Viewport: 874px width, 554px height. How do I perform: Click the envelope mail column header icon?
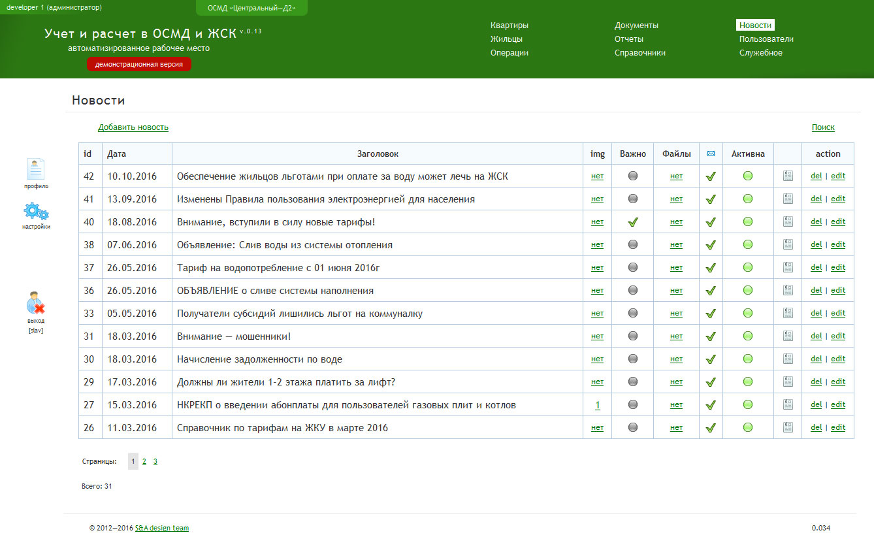coord(711,154)
